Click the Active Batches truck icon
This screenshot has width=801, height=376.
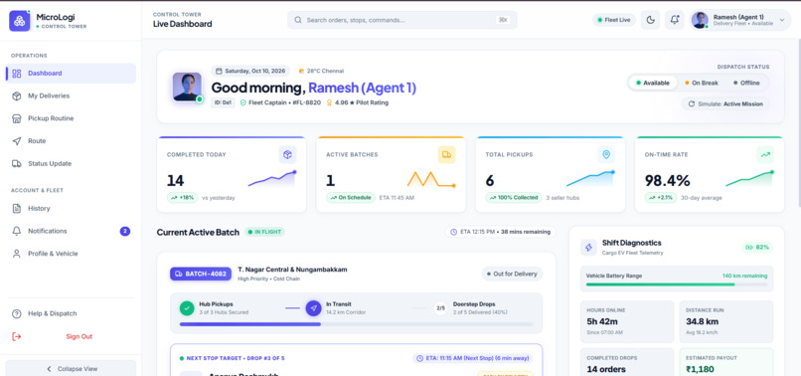(x=446, y=155)
